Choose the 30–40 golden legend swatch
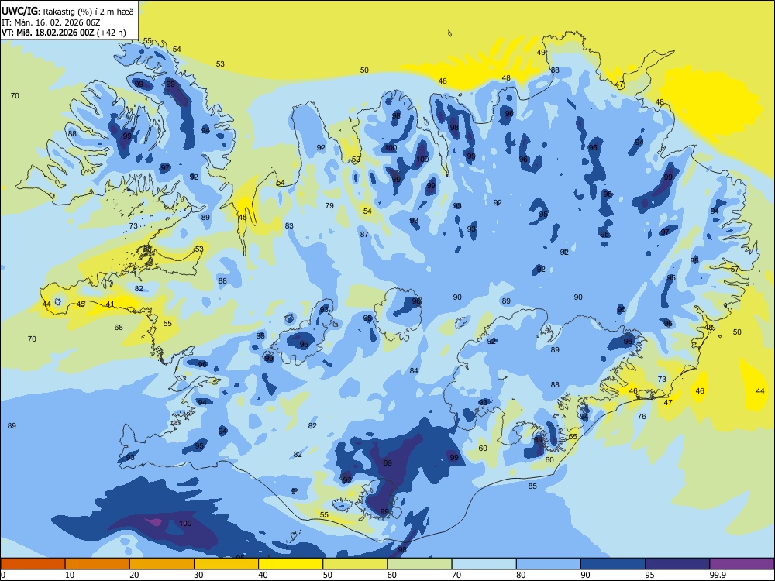This screenshot has height=581, width=775. [x=226, y=564]
